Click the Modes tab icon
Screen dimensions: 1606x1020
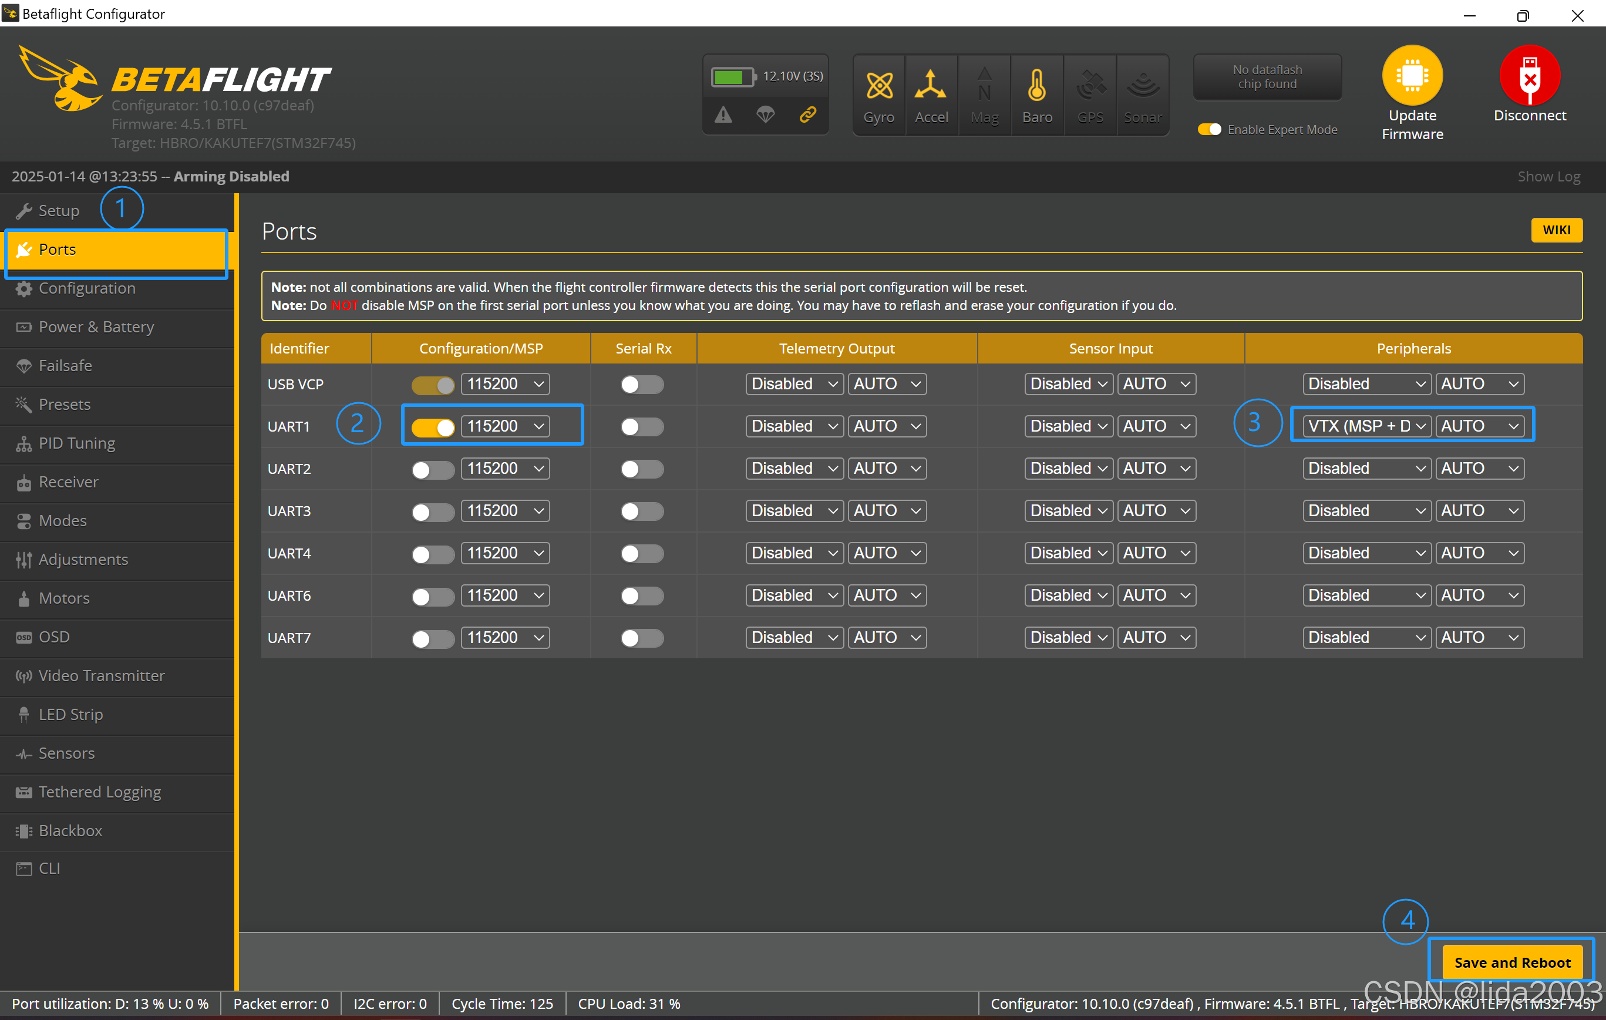tap(24, 521)
